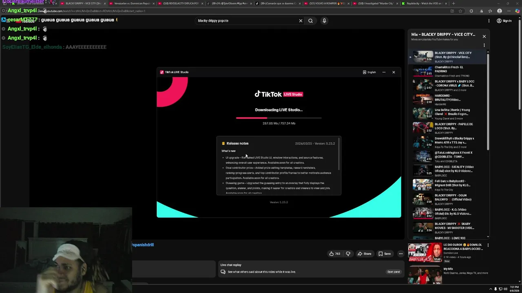This screenshot has width=522, height=293.
Task: Click the Sign in button
Action: coord(504,21)
